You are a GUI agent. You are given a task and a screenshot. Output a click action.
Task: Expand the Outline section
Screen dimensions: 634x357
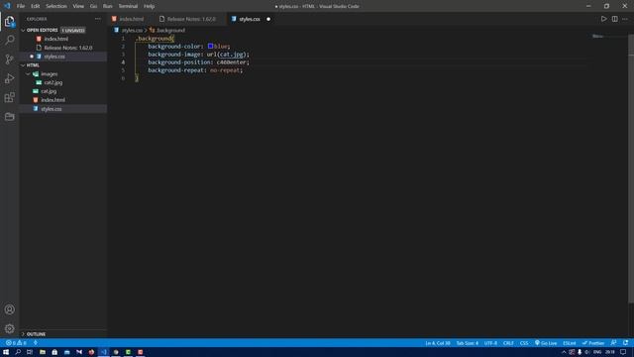pyautogui.click(x=23, y=334)
